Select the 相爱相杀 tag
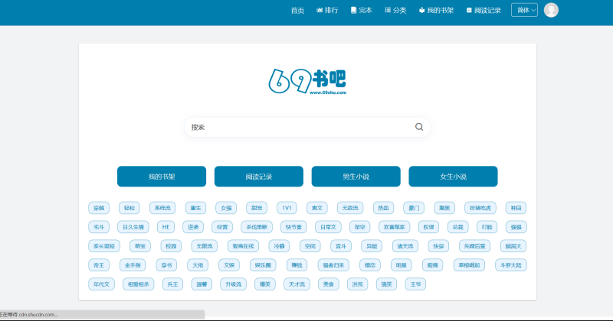613x321 pixels. tap(139, 284)
